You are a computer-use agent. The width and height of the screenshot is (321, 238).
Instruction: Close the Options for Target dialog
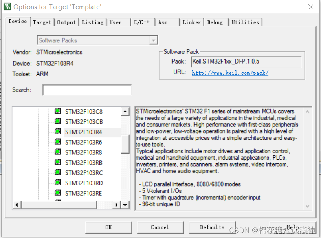(311, 7)
